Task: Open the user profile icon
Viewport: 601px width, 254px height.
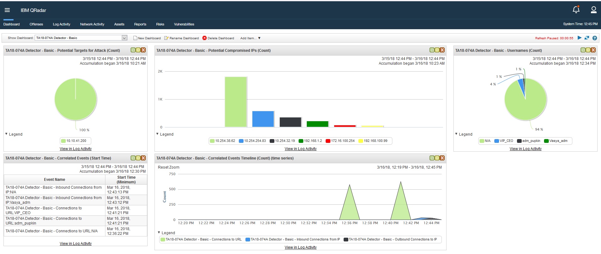Action: pos(593,10)
